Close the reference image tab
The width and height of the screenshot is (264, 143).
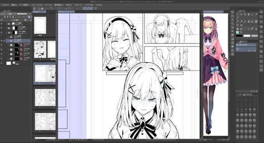[x=222, y=12]
